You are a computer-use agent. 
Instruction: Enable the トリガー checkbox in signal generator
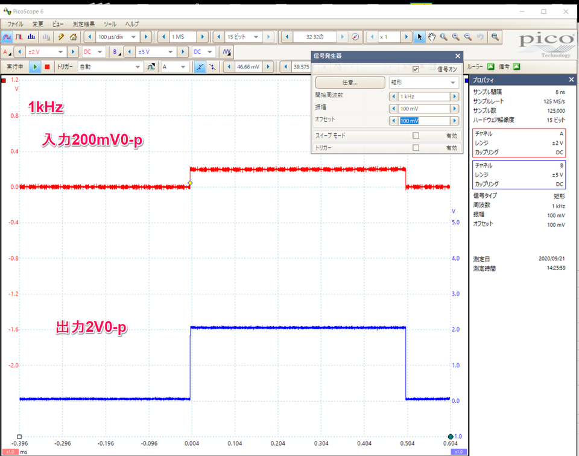click(x=416, y=148)
